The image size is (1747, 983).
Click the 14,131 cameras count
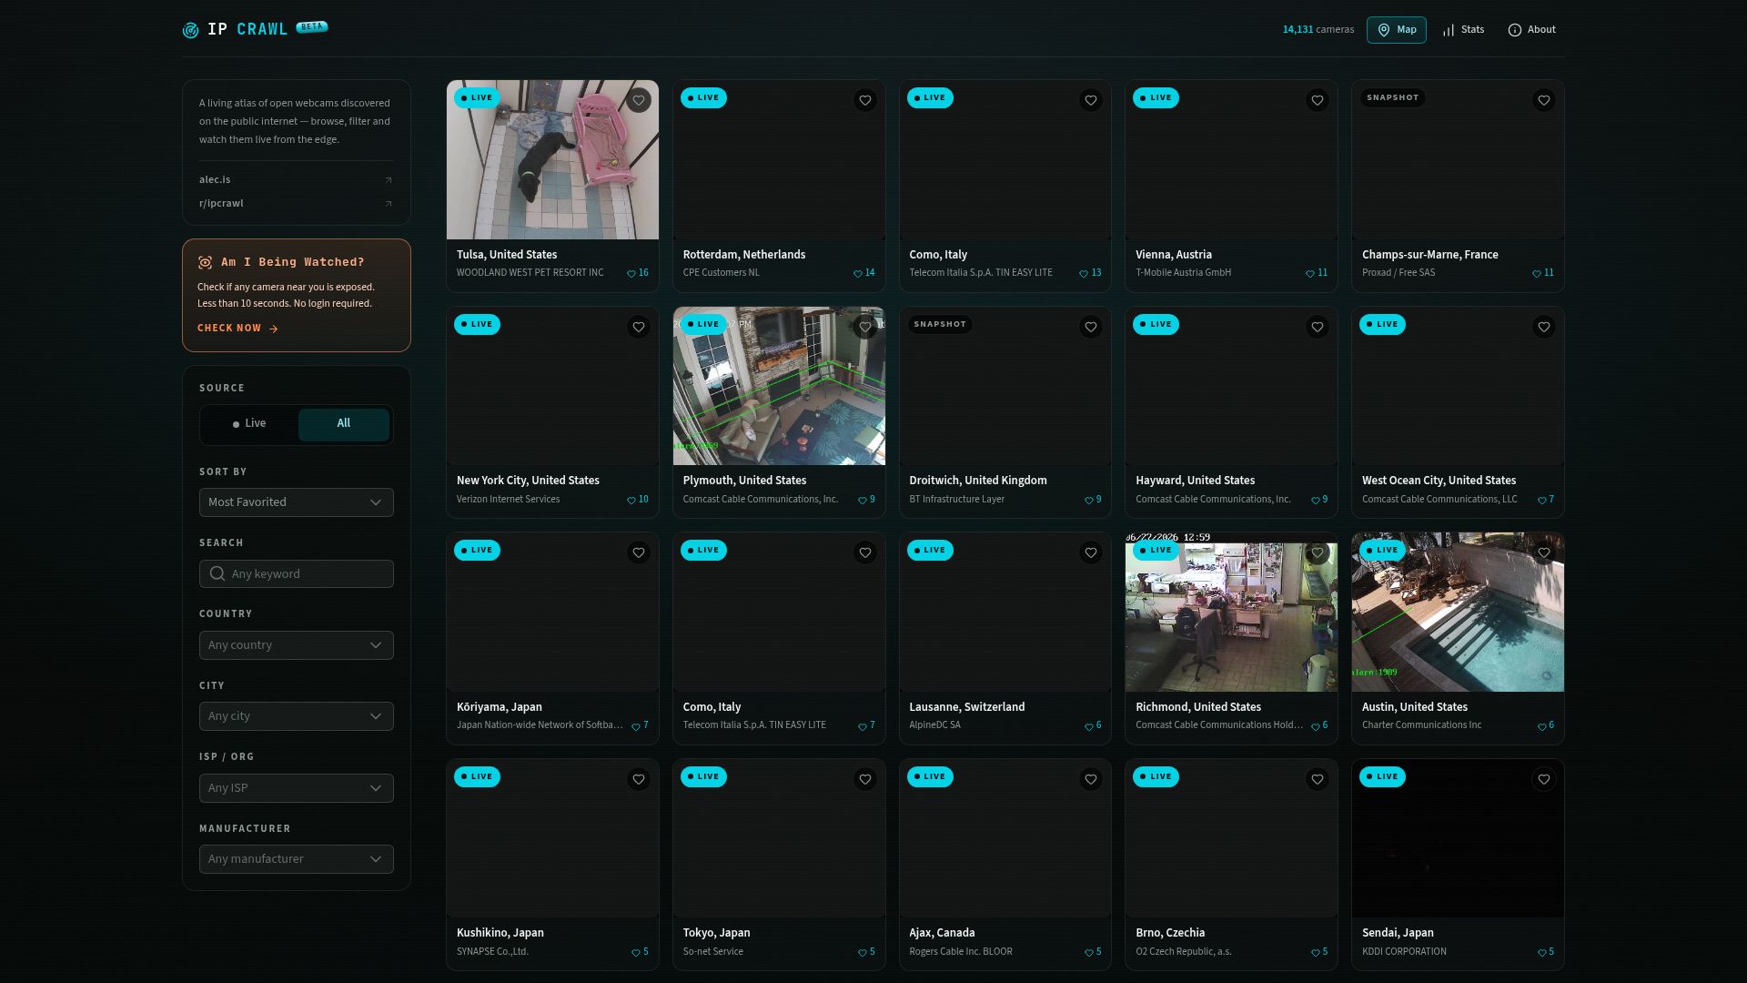coord(1318,30)
